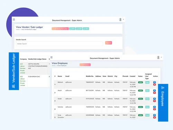Click blue edit icon for Suraj Srivastav
Screen dimensions: 173x130
pos(154,115)
